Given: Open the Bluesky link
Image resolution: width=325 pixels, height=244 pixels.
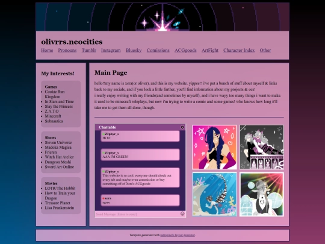Looking at the screenshot, I should 134,50.
